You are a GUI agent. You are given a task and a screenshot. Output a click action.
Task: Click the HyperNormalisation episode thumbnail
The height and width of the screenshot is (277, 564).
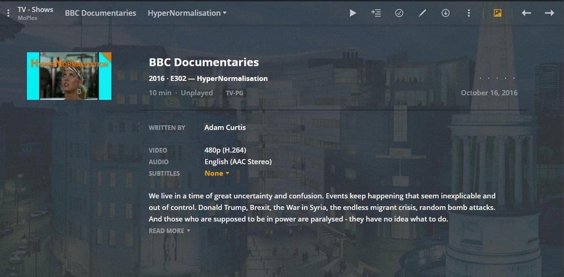(x=69, y=76)
